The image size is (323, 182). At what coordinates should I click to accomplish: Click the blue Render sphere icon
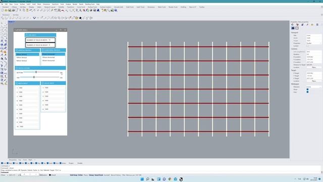[98, 10]
